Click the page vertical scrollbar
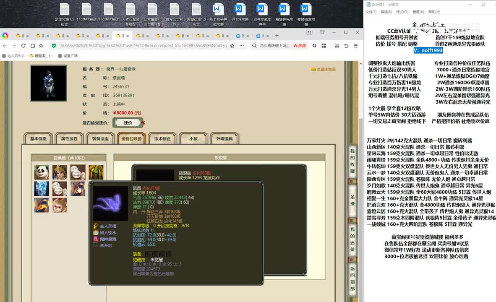496x302 pixels. pos(361,182)
